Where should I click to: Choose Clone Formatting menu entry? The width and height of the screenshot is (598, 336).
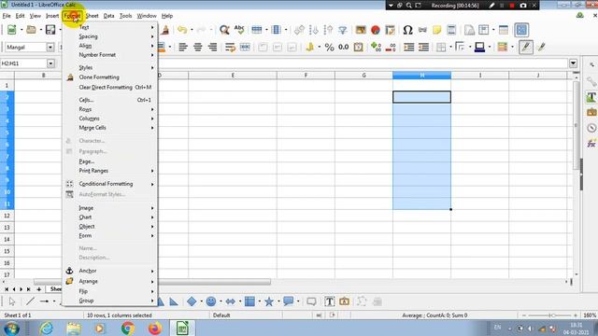[110, 77]
